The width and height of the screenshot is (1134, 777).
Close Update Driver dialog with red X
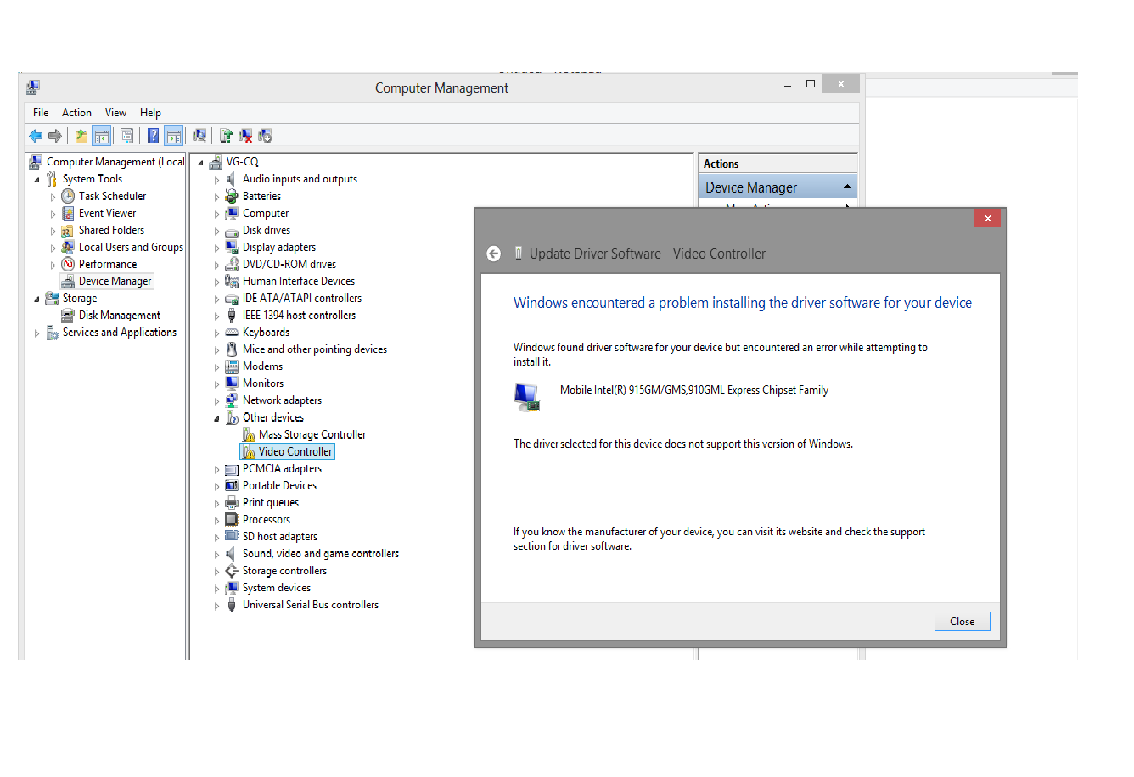pos(987,218)
